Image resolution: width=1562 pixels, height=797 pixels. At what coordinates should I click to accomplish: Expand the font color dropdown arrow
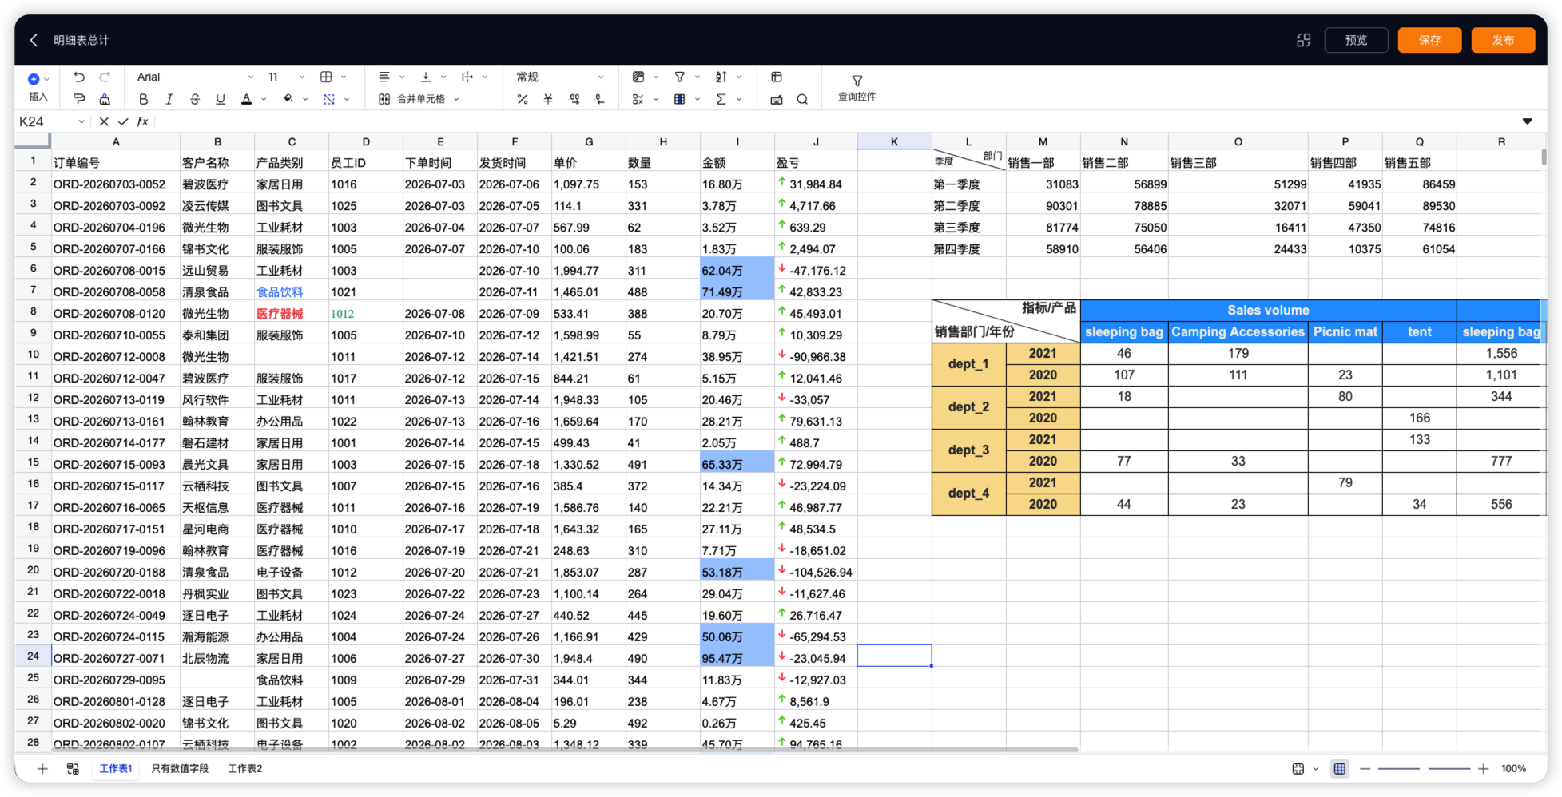click(264, 100)
